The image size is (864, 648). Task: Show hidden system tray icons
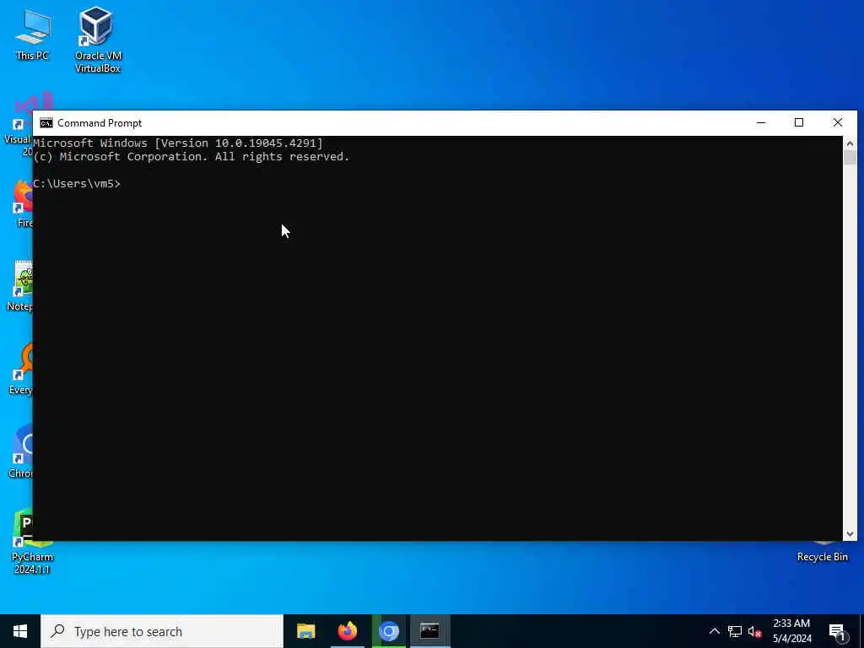714,631
